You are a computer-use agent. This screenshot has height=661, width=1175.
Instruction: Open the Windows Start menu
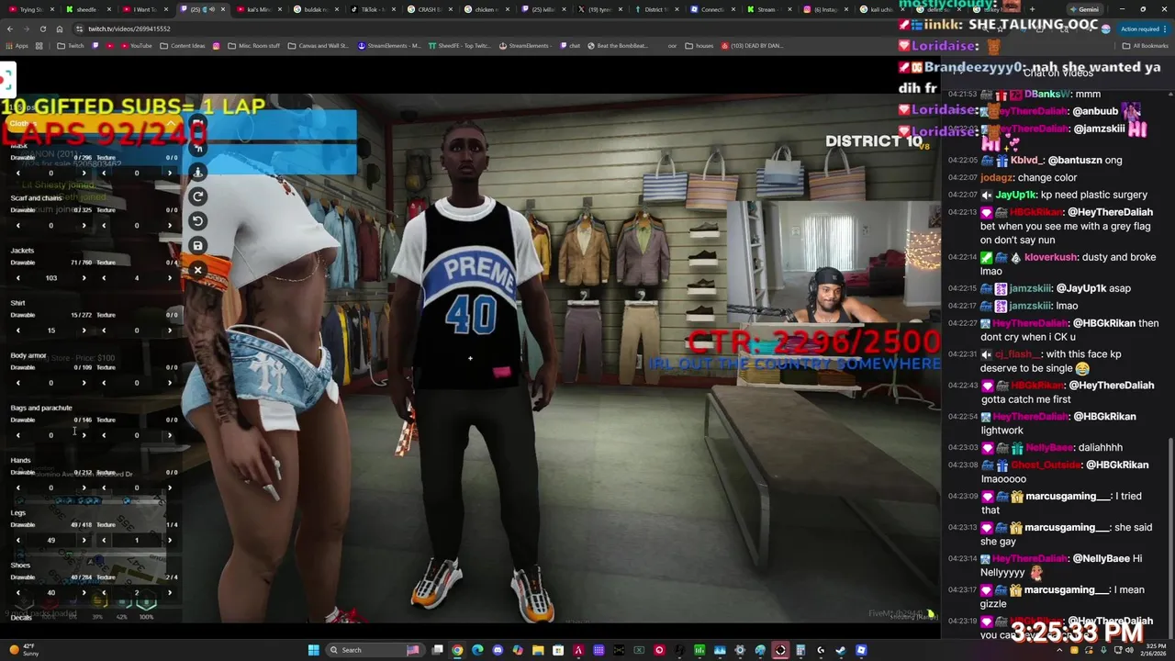pos(313,650)
